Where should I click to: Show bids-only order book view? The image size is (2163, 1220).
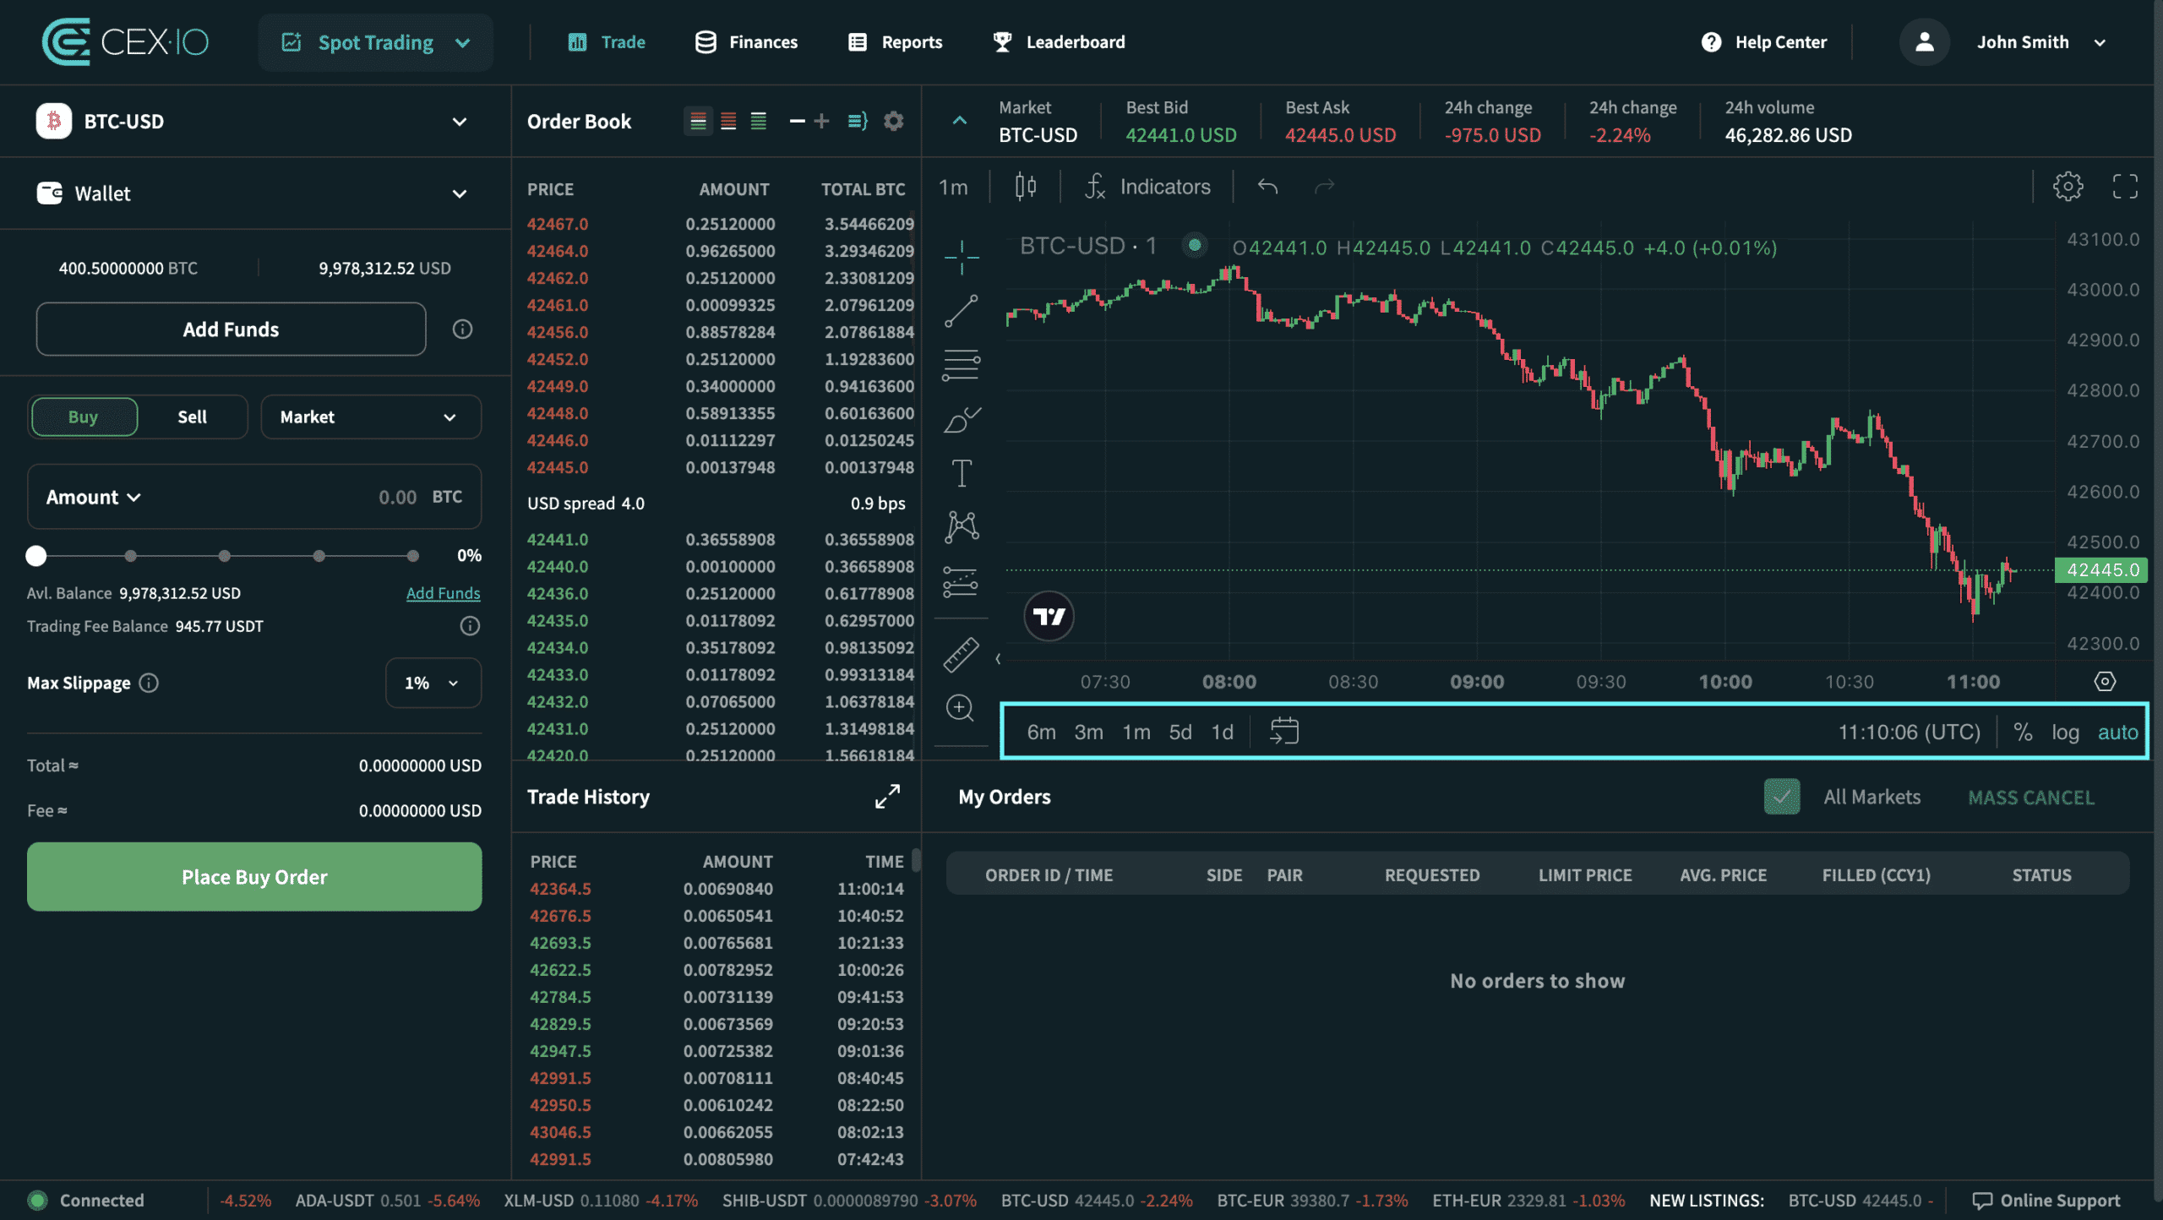[x=759, y=122]
